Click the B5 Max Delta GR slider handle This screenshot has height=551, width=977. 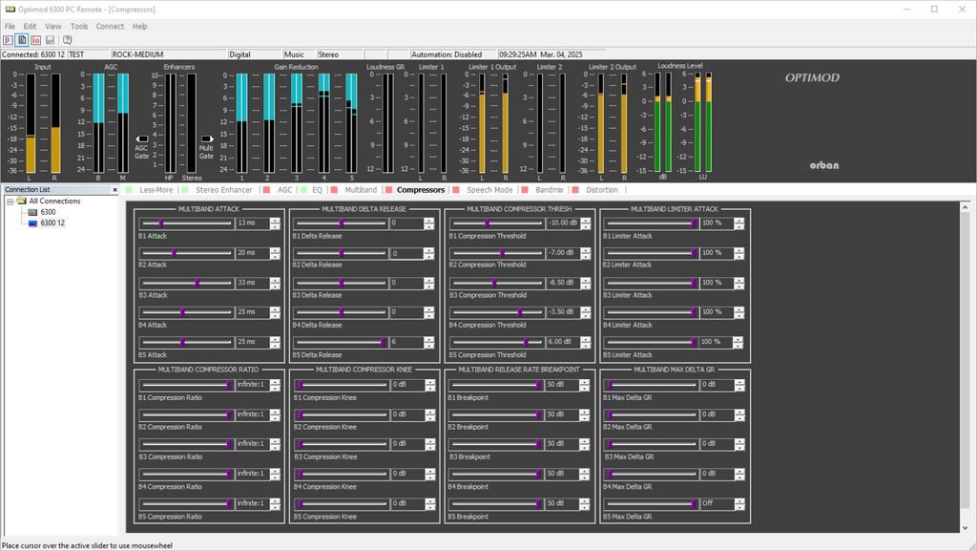pyautogui.click(x=694, y=503)
